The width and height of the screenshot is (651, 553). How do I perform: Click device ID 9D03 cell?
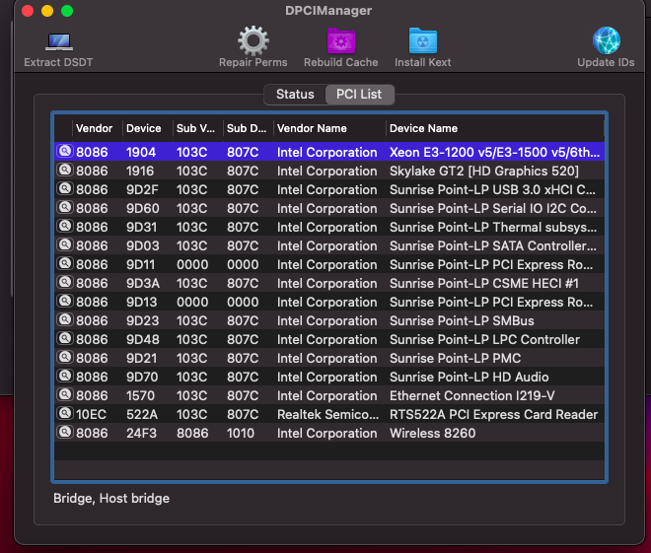(142, 245)
